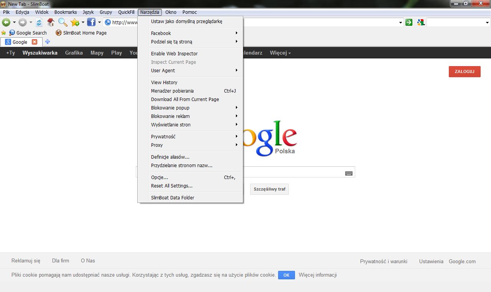Click the Facebook toolbar icon

point(91,22)
